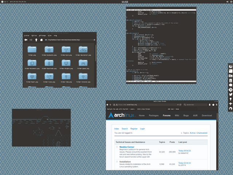Image resolution: width=233 pixels, height=175 pixels.
Task: Bookmark the page with star icon
Action: tap(213, 105)
